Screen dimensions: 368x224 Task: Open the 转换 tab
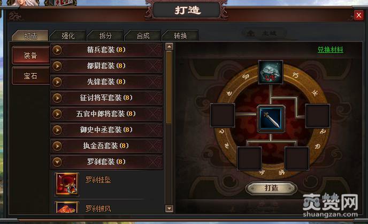pos(180,36)
